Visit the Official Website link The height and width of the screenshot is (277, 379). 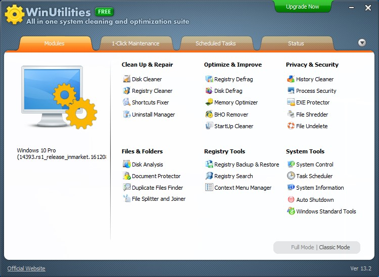click(26, 268)
